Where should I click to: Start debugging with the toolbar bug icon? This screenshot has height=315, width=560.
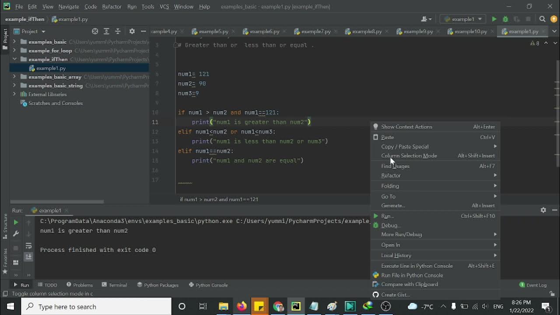tap(505, 19)
